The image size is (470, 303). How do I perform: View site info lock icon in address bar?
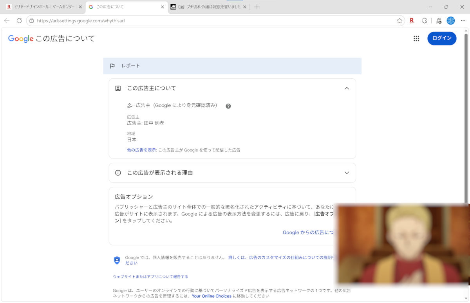32,21
